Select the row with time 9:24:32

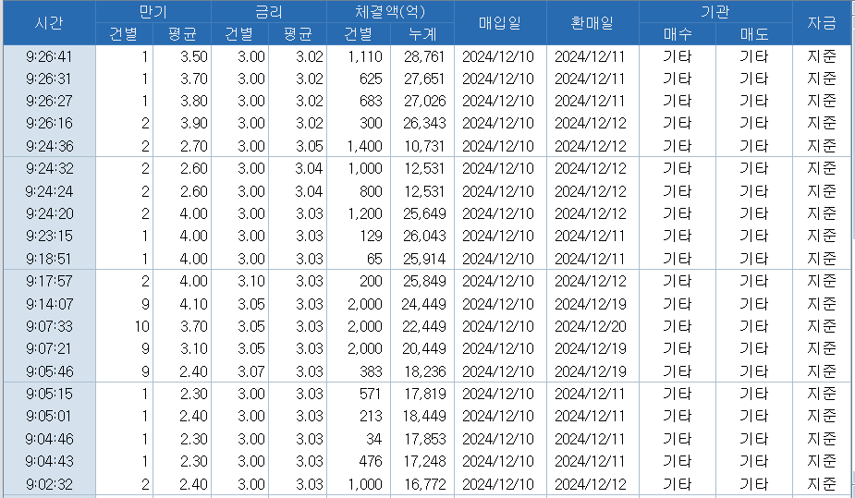[x=427, y=169]
